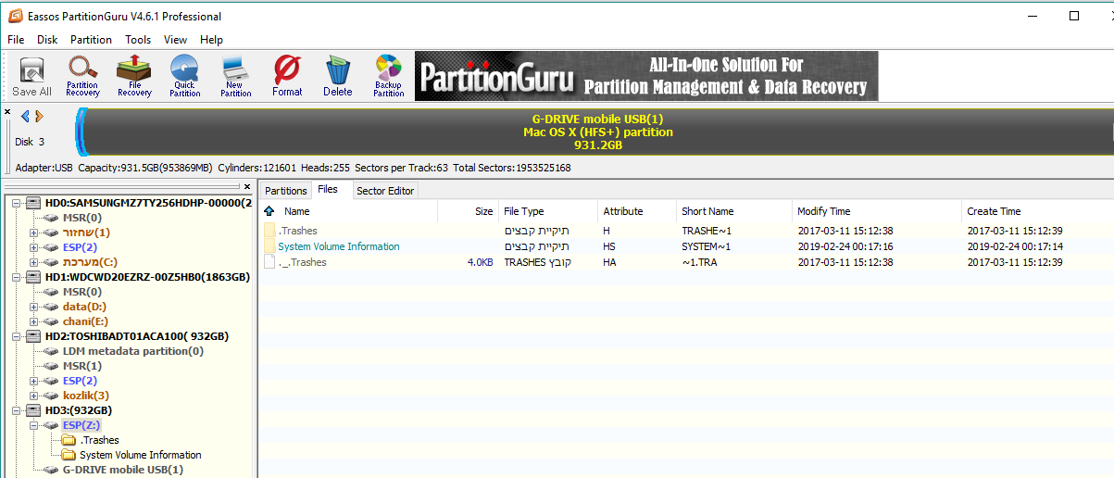Select MSR(1) under HD2 in the tree
Viewport: 1114px width, 478px height.
point(82,366)
